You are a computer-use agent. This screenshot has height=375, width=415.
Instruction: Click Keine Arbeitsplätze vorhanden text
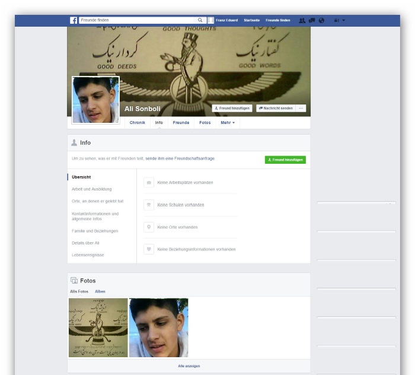click(x=185, y=183)
